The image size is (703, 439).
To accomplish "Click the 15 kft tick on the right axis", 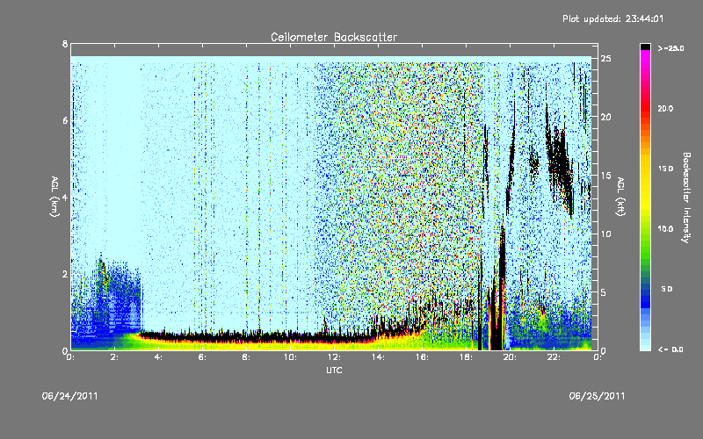I will point(605,176).
